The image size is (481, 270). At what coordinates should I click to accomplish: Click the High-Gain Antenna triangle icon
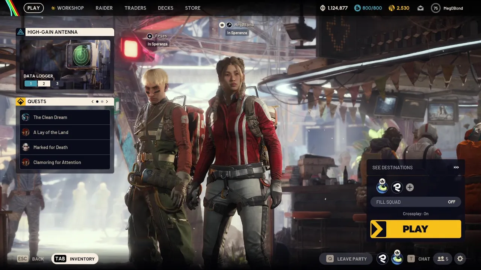[21, 32]
